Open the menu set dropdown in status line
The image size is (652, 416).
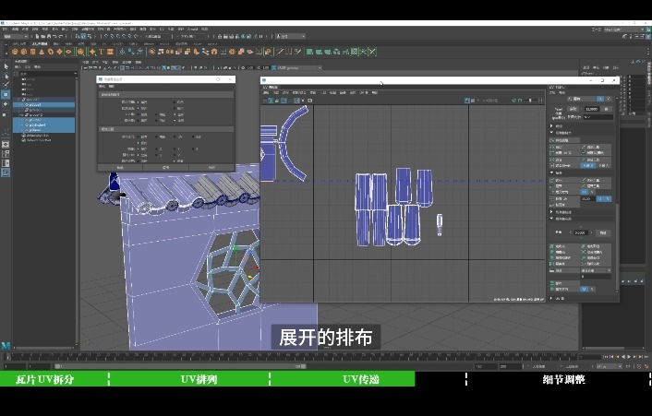pos(16,37)
